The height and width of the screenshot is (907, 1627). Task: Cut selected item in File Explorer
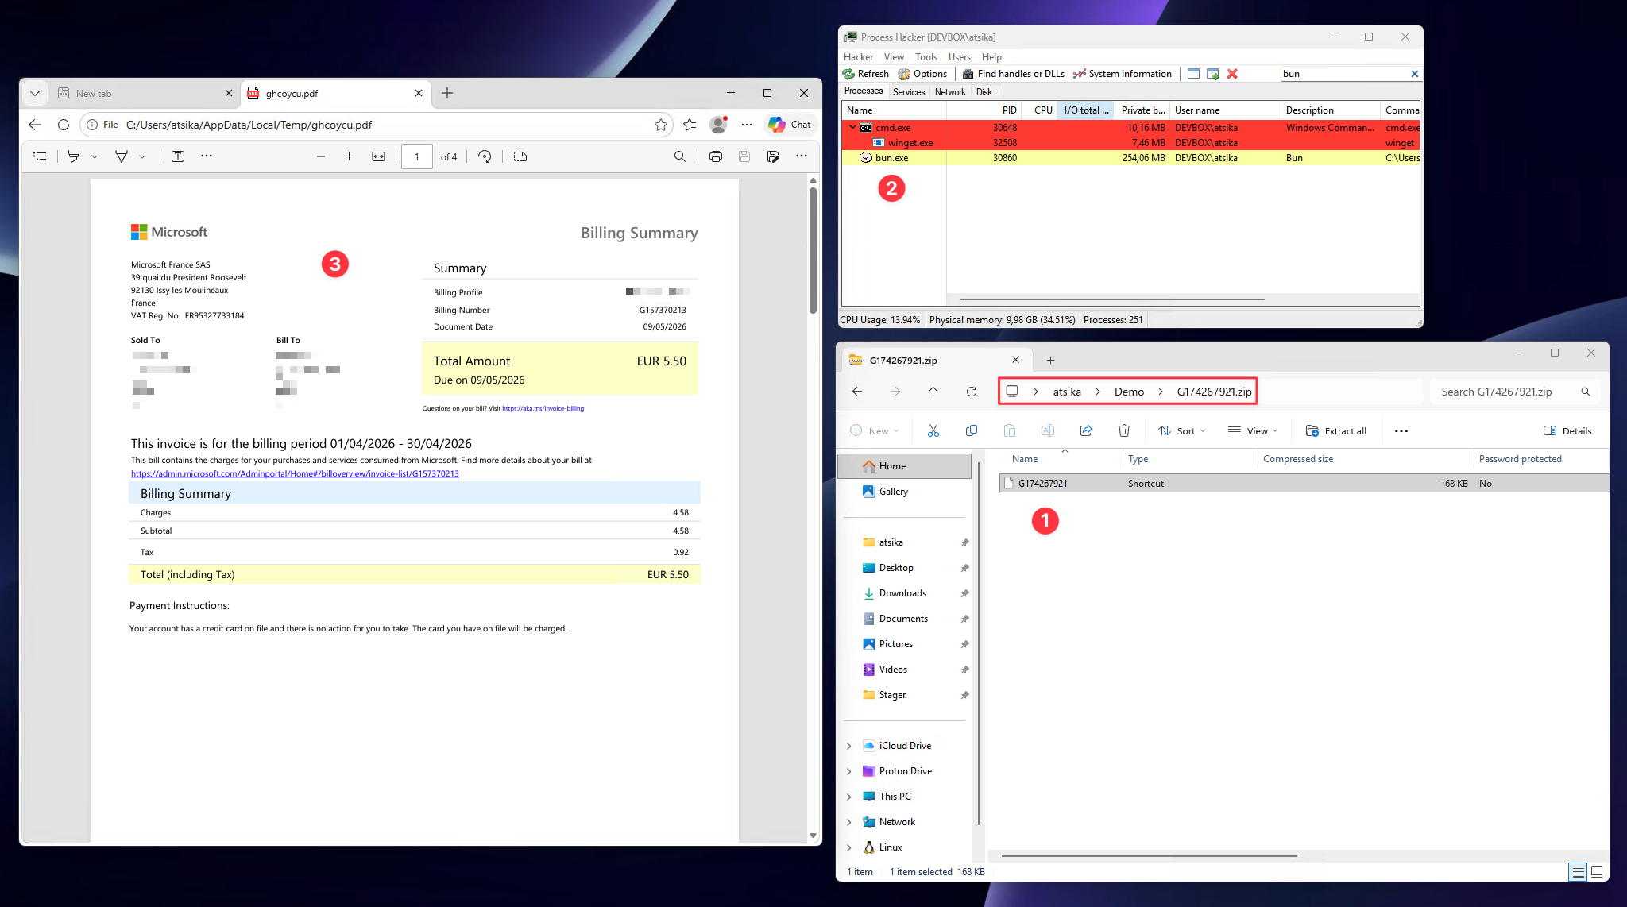933,430
